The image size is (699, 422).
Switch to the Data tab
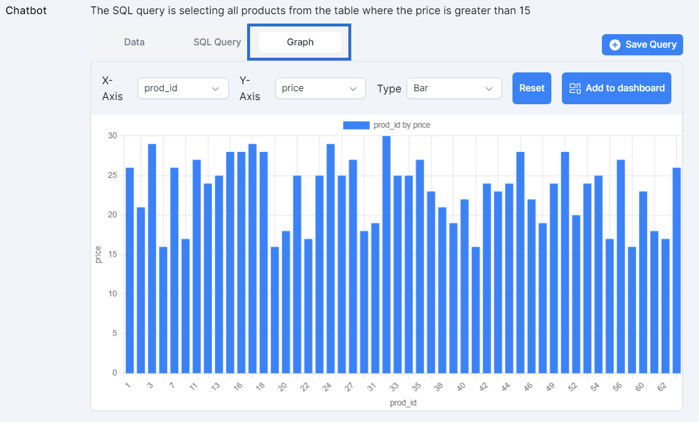coord(134,42)
